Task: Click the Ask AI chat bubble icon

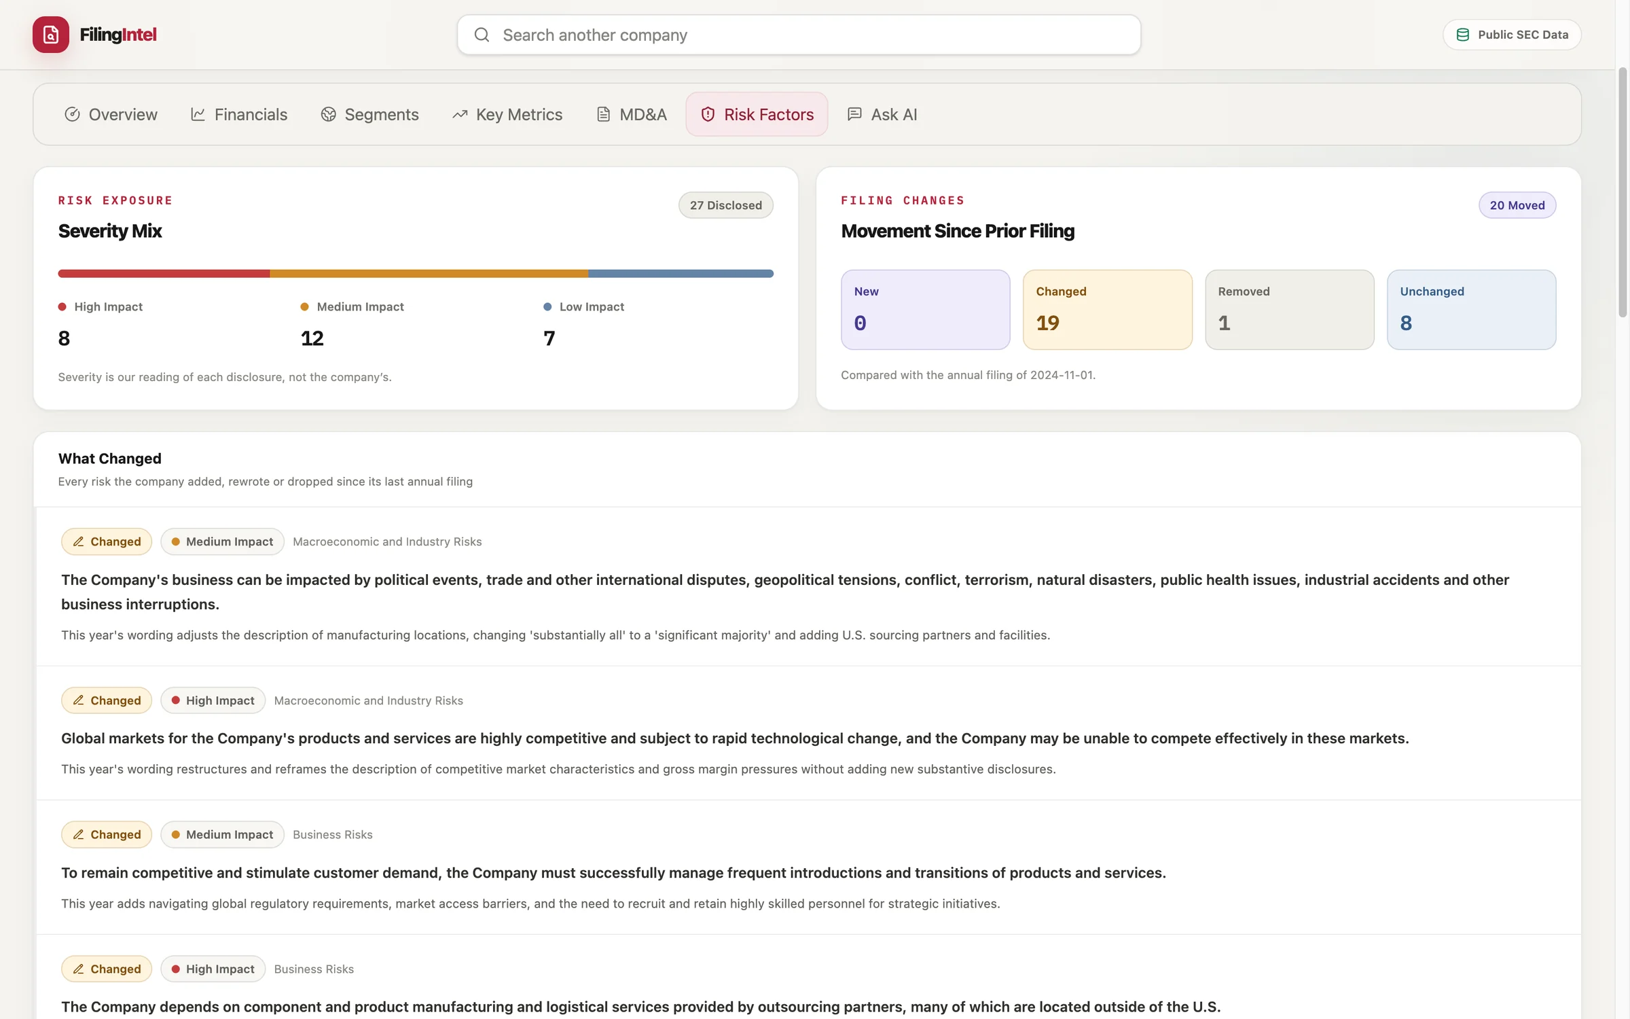Action: [854, 114]
